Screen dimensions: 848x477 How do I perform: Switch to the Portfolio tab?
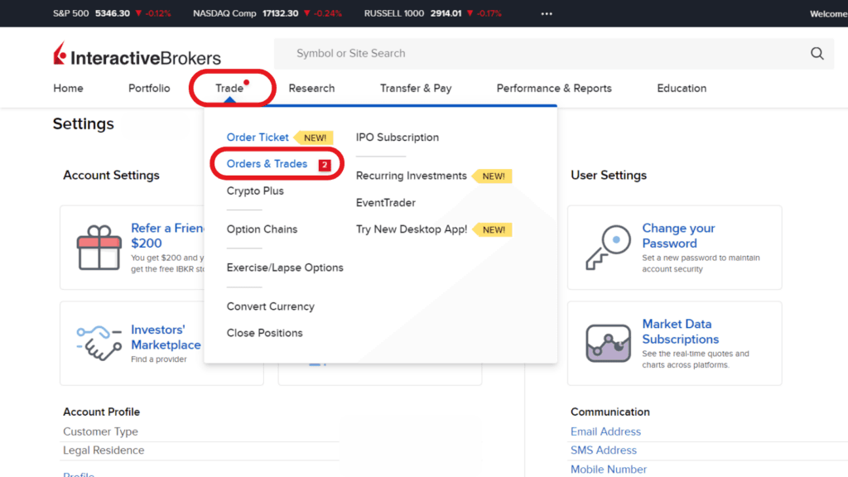pyautogui.click(x=148, y=88)
